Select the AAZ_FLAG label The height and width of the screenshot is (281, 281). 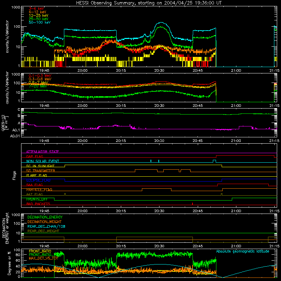(x=34, y=194)
